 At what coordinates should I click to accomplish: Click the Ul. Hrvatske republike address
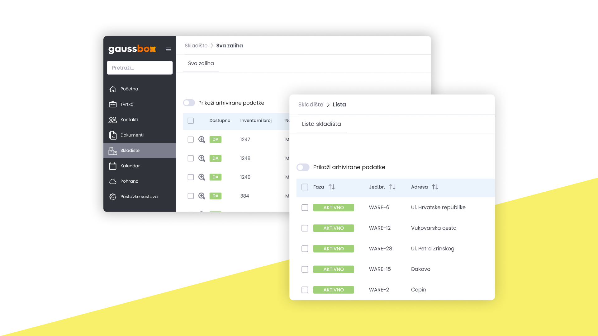(x=438, y=208)
